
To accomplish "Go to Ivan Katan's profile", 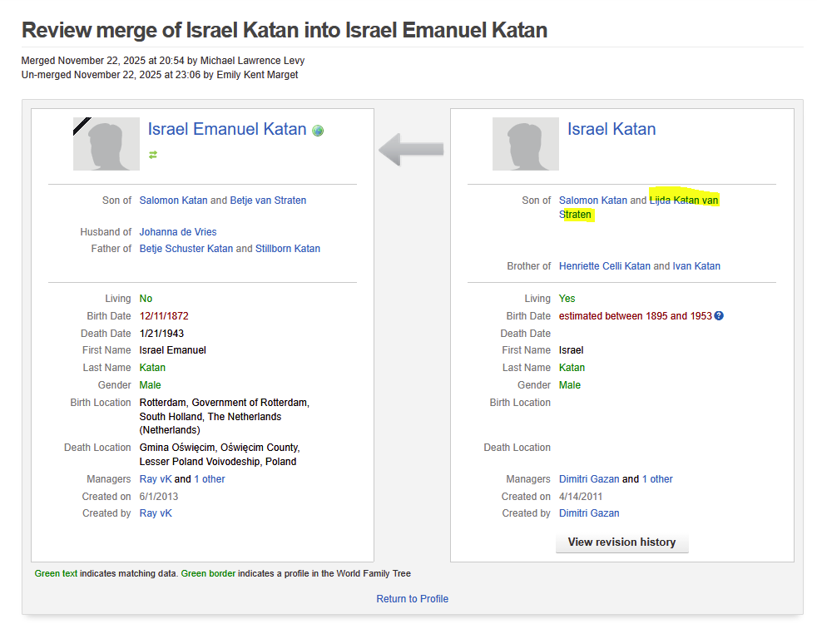I will (696, 266).
